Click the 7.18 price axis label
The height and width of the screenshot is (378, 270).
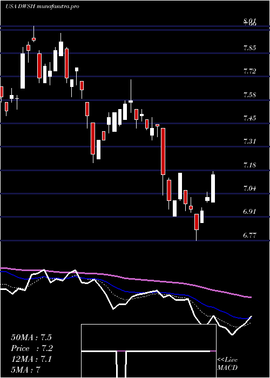tap(249, 165)
